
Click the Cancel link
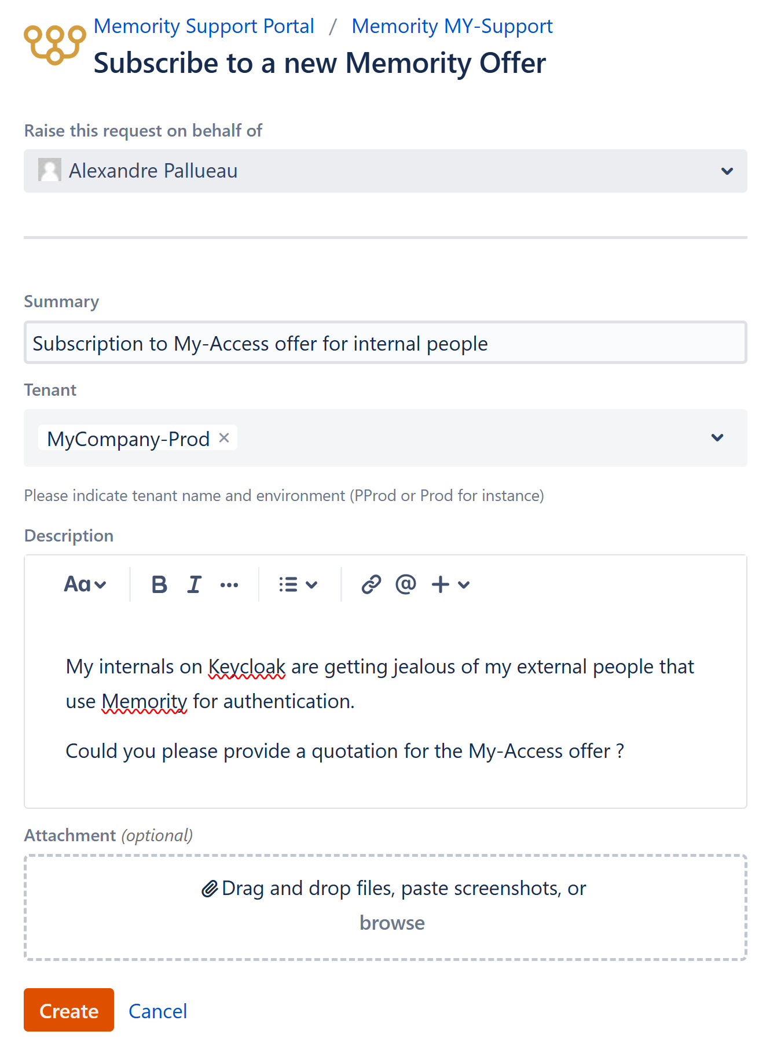pos(157,1011)
